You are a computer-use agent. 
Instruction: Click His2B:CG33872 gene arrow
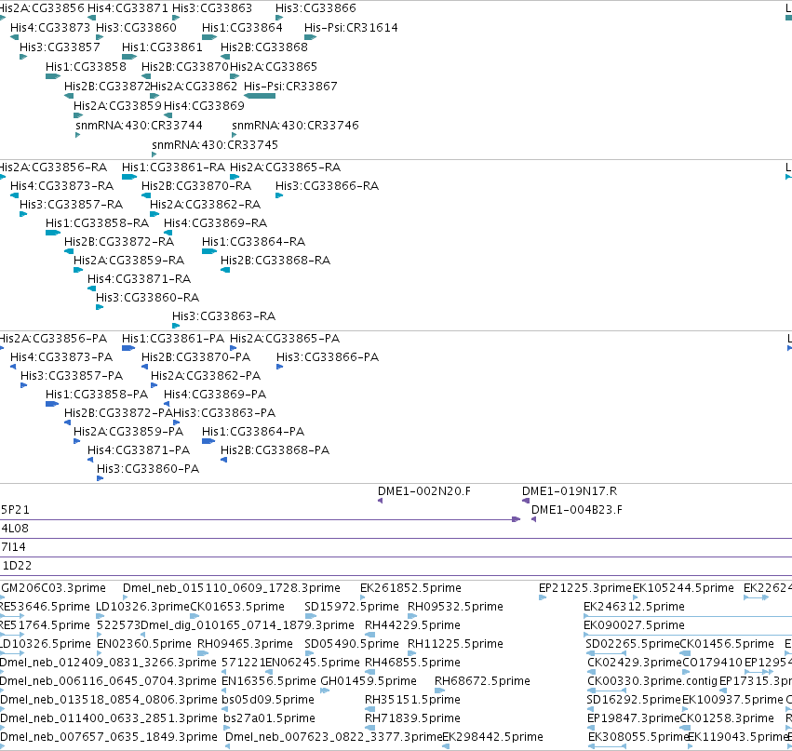(69, 96)
